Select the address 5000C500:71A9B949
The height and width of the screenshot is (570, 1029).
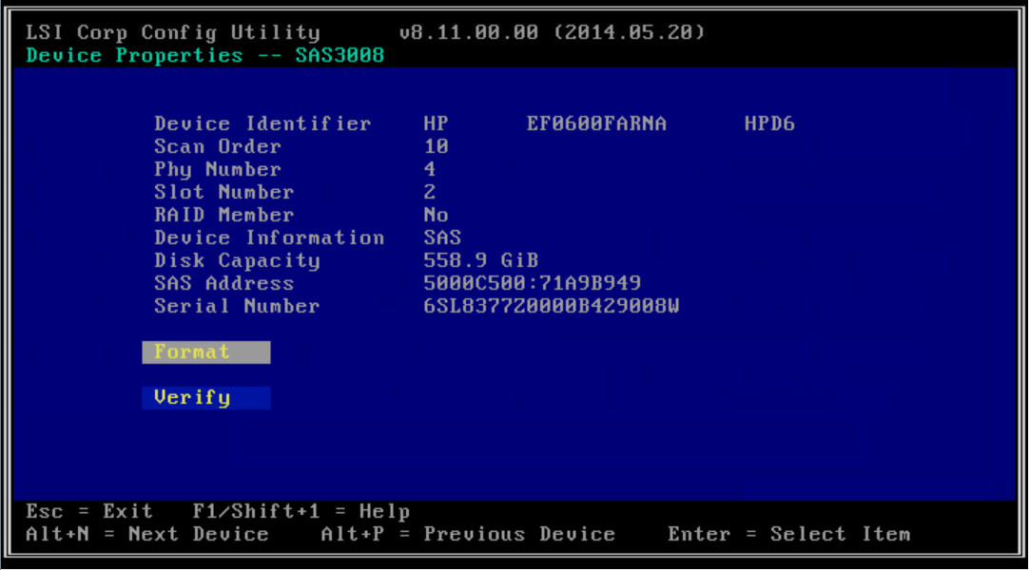click(533, 284)
